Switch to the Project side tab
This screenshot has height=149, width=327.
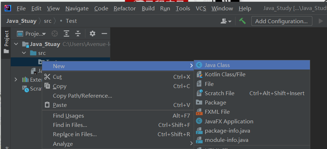[x=6, y=38]
